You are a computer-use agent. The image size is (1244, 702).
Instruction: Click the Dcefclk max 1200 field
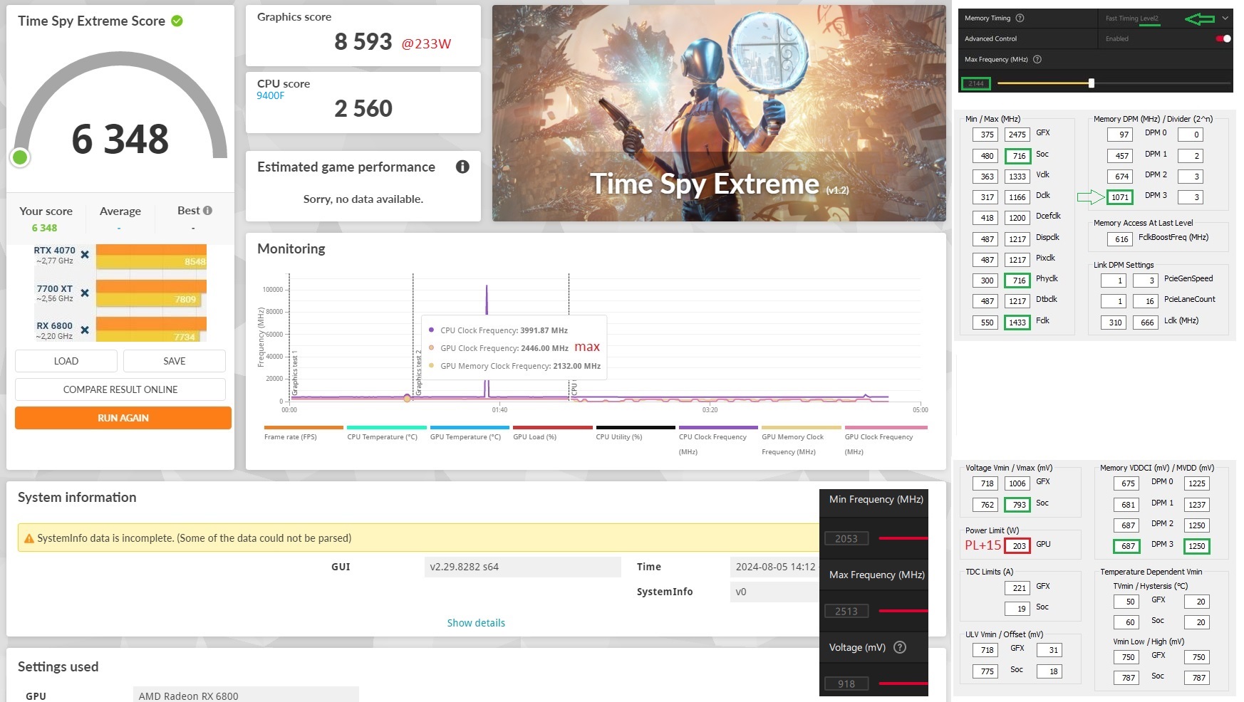click(x=1017, y=218)
